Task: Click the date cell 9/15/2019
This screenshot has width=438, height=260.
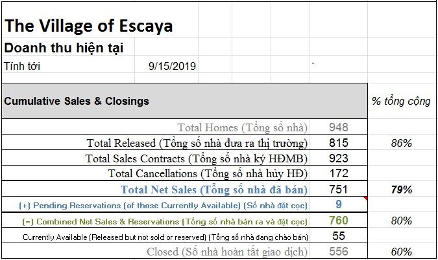Action: click(172, 66)
